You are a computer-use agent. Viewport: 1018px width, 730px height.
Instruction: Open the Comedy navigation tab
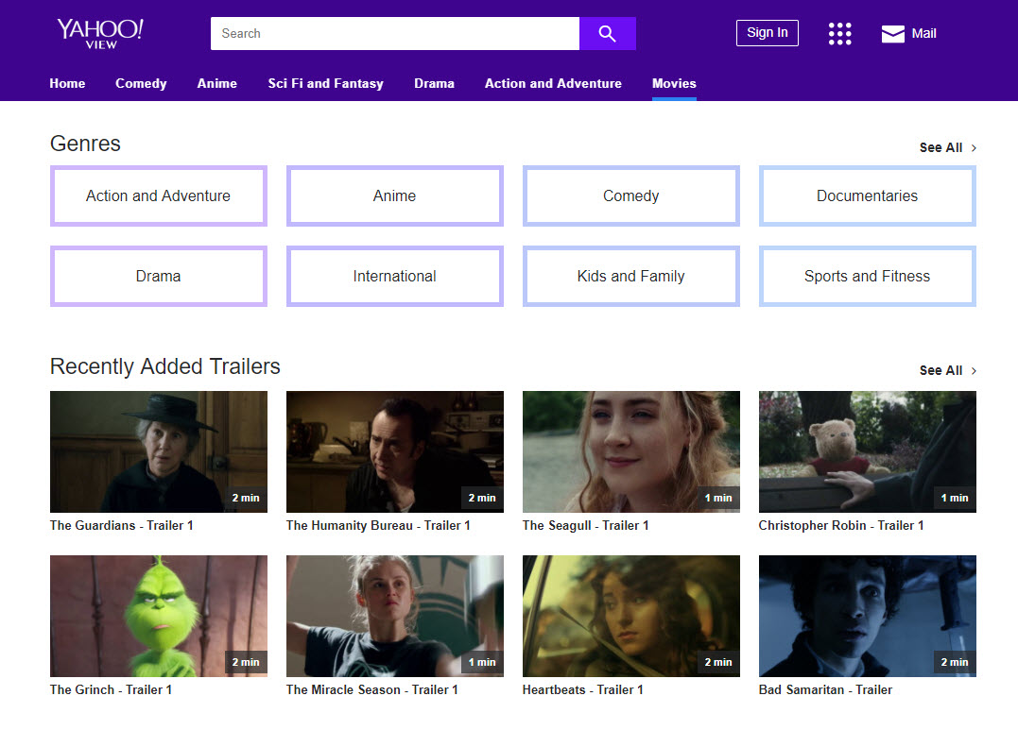141,84
